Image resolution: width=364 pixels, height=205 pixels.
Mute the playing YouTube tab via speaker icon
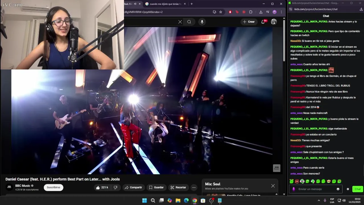(135, 4)
